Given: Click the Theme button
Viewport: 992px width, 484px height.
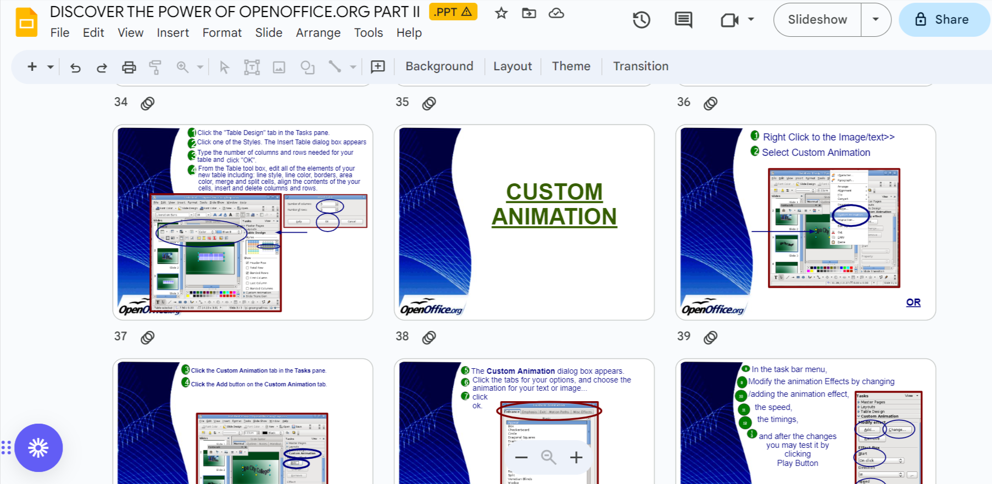Looking at the screenshot, I should (571, 66).
